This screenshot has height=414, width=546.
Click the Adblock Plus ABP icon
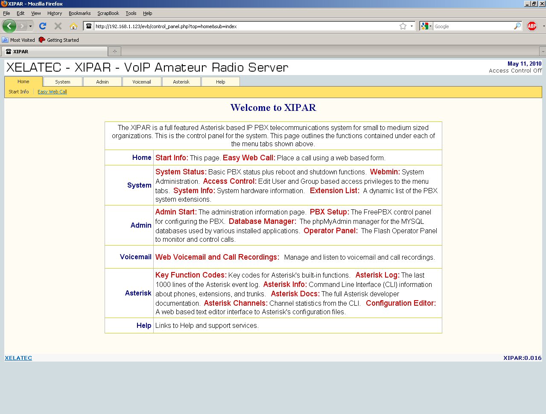(532, 26)
